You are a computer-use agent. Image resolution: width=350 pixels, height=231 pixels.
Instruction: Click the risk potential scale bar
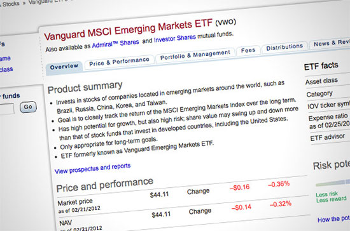(x=333, y=183)
